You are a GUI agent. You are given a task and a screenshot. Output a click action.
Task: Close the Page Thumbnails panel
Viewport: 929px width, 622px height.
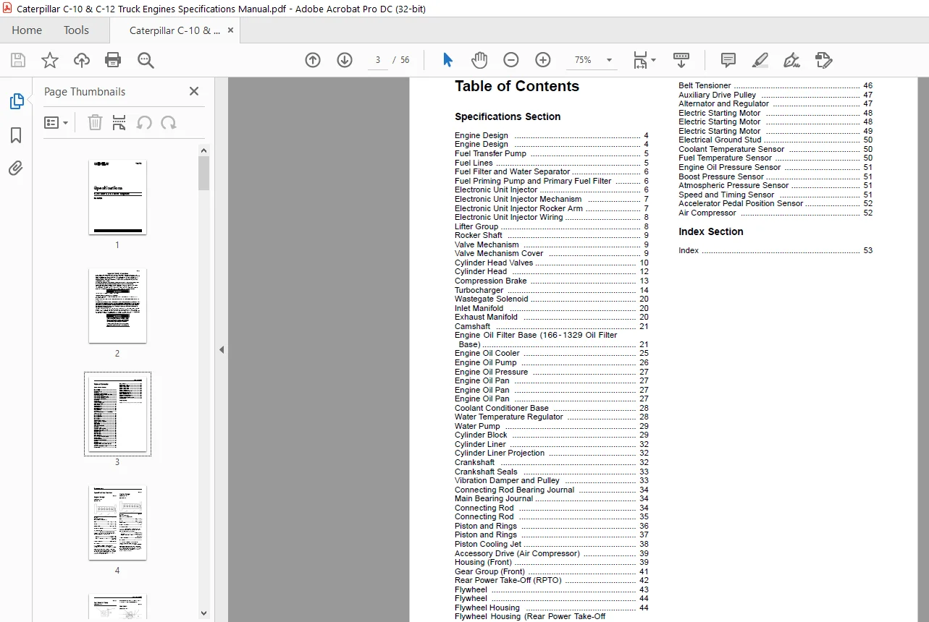[x=194, y=91]
